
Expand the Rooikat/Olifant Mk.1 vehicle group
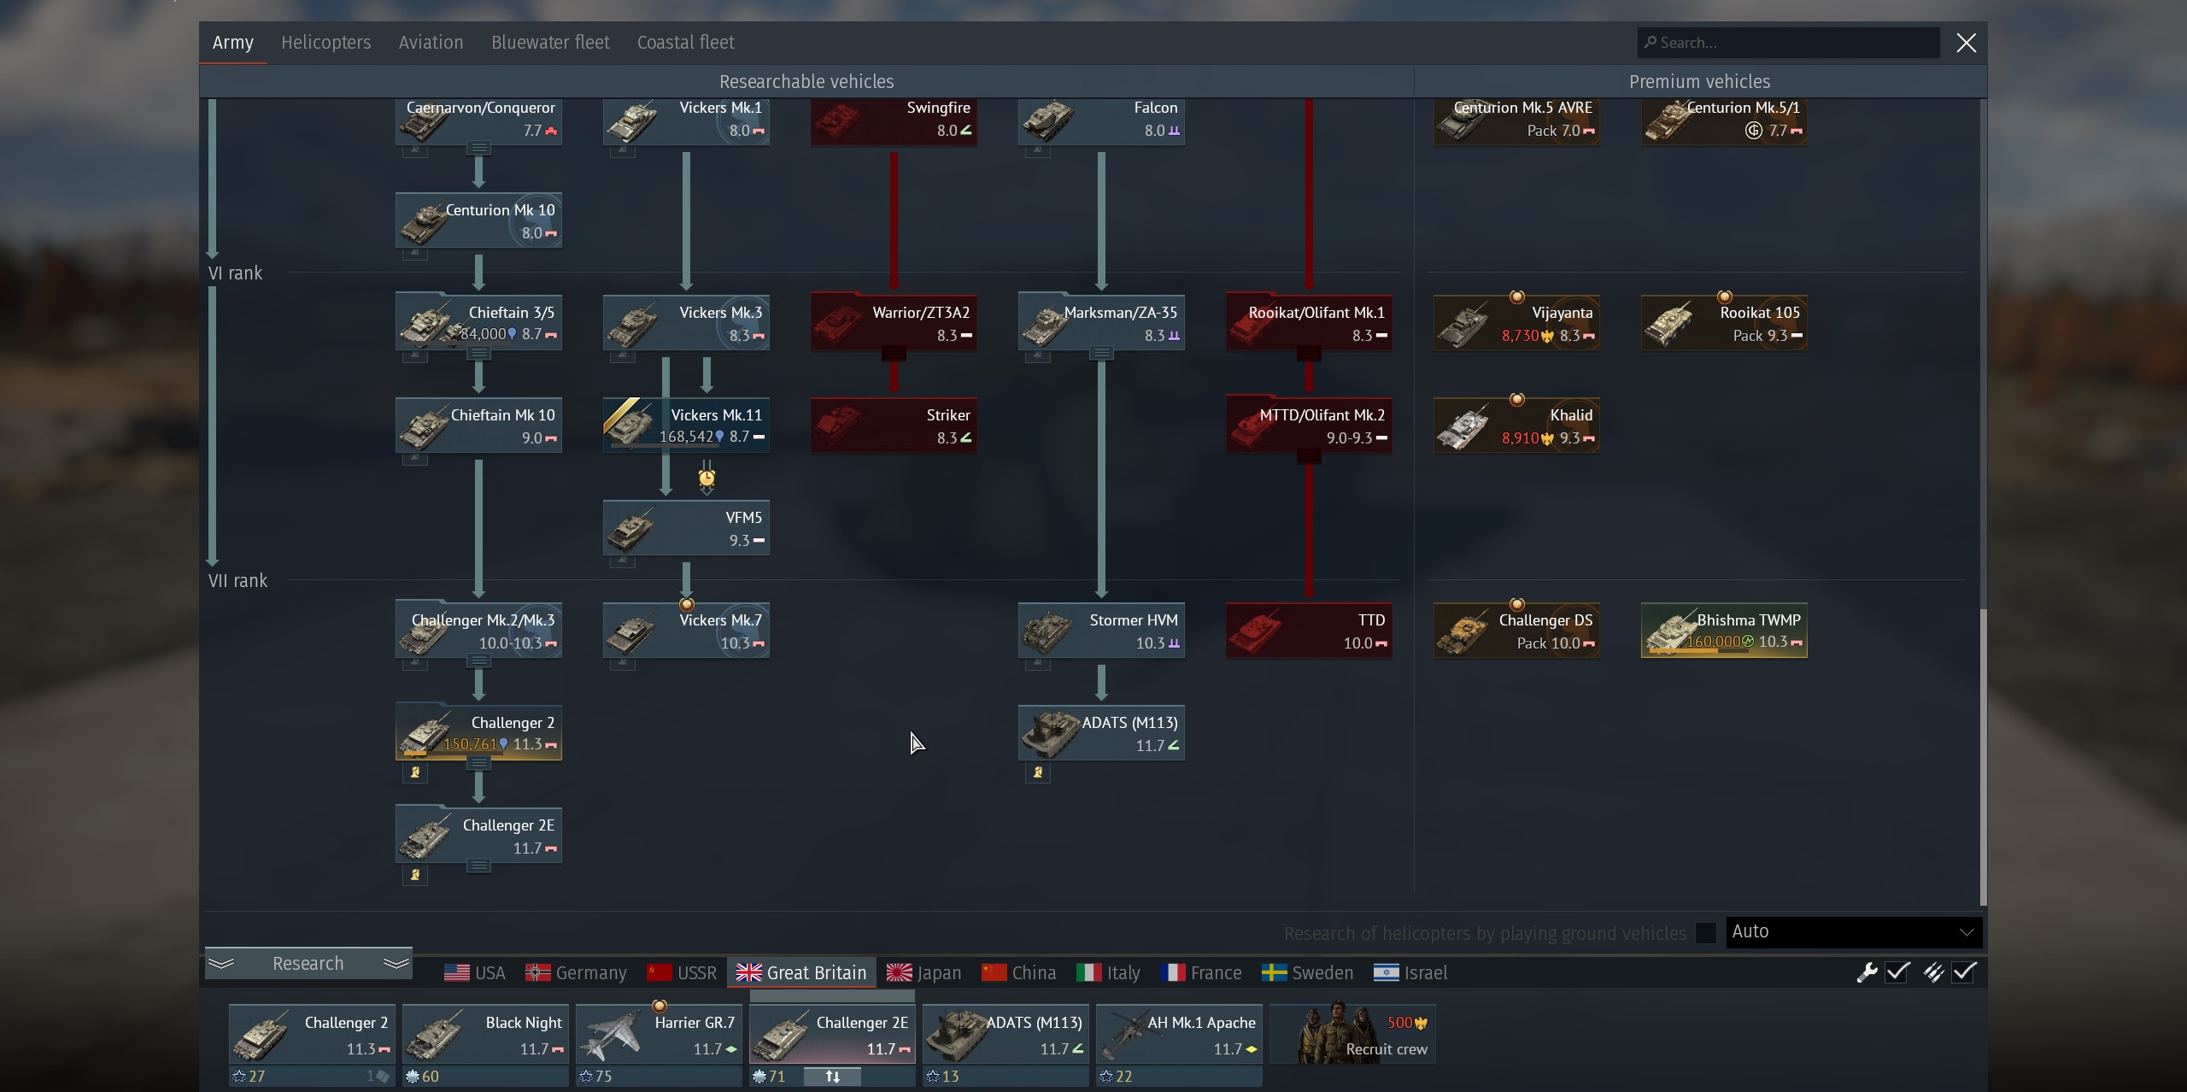click(1310, 353)
